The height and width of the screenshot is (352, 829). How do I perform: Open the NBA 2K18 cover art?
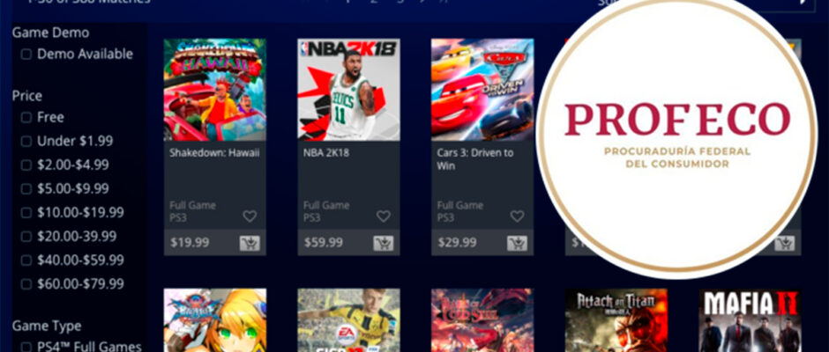point(349,90)
